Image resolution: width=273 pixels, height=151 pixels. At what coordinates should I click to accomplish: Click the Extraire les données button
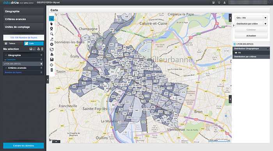click(x=23, y=146)
